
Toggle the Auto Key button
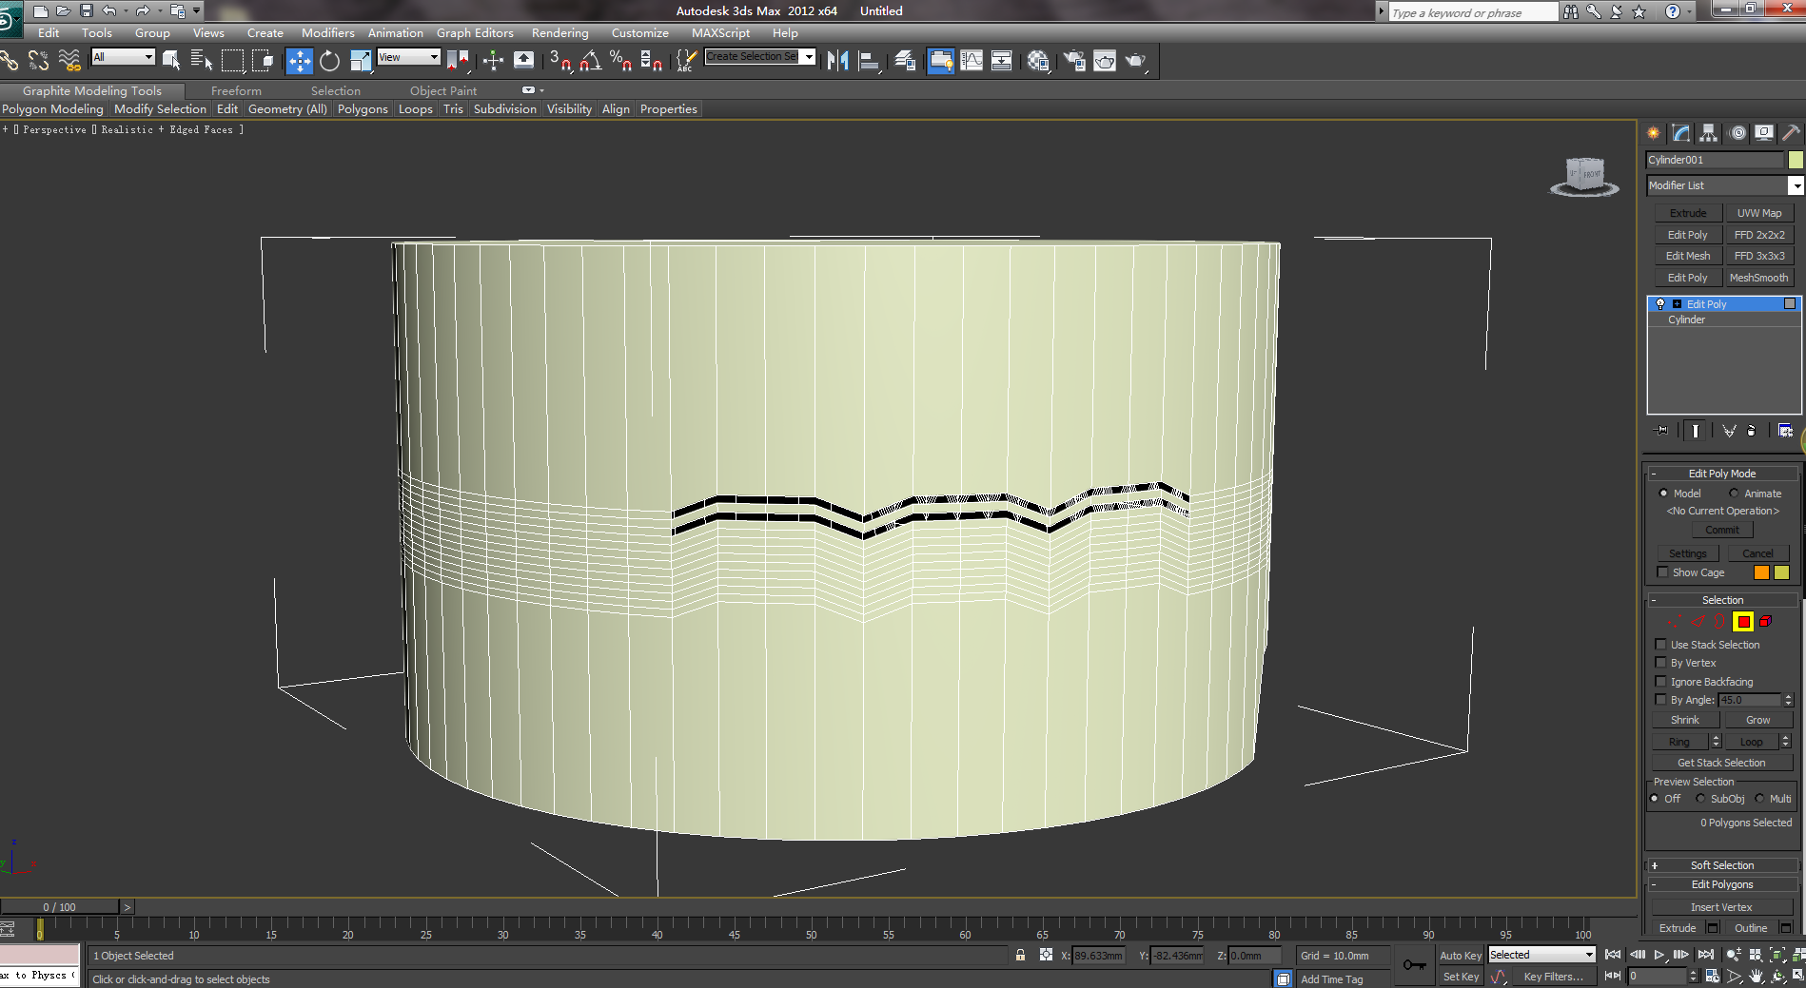pos(1460,956)
